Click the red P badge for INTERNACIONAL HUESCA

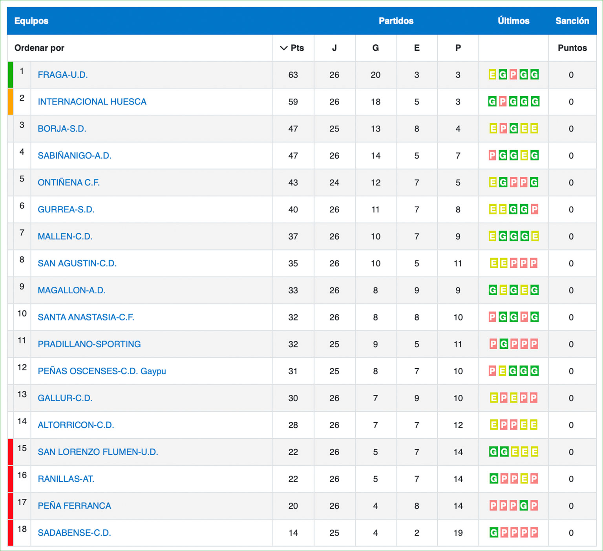(x=503, y=102)
